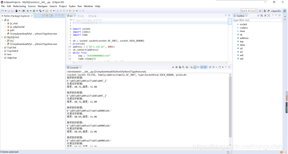Image resolution: width=288 pixels, height=154 pixels.
Task: Expand the TcpchatUI project node
Action: pyautogui.click(x=2, y=51)
